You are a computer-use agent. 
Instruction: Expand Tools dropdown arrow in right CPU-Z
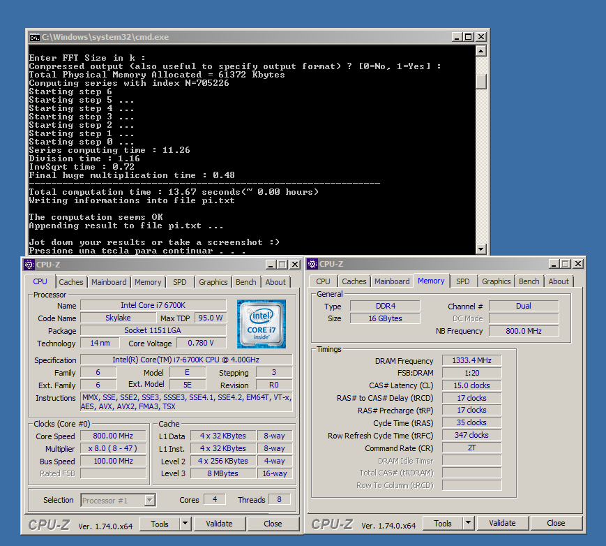[468, 523]
